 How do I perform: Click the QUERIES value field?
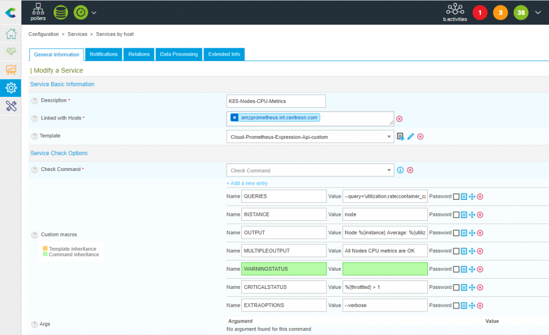(385, 196)
